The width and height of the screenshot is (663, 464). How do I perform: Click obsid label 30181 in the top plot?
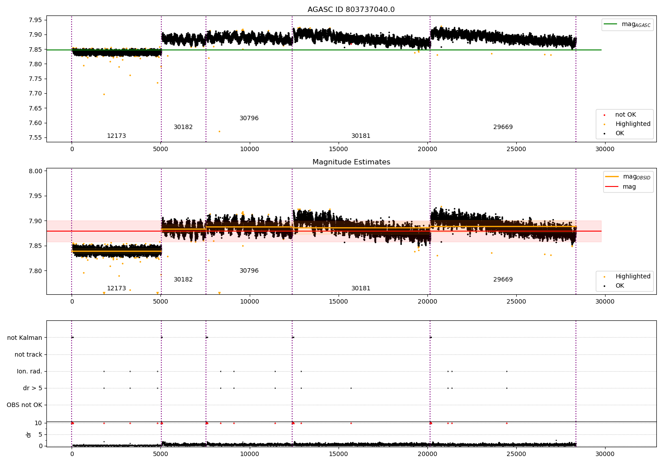[361, 136]
